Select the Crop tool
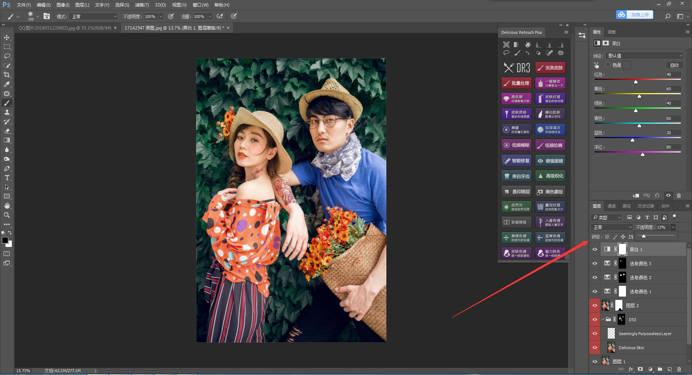692x375 pixels. (7, 75)
